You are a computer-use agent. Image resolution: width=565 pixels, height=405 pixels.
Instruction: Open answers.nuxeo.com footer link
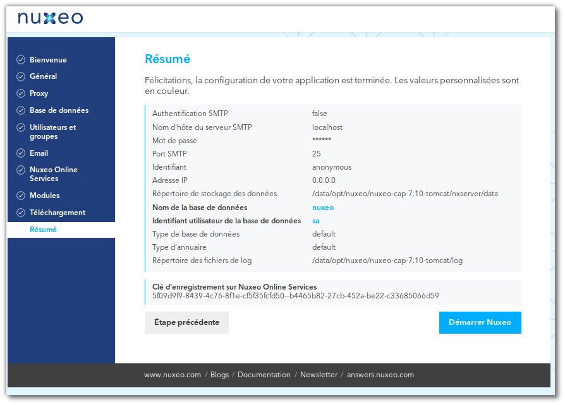tap(380, 375)
